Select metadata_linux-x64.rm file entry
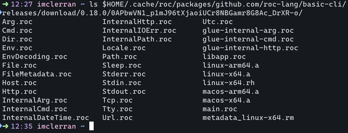The height and width of the screenshot is (133, 348). click(248, 118)
